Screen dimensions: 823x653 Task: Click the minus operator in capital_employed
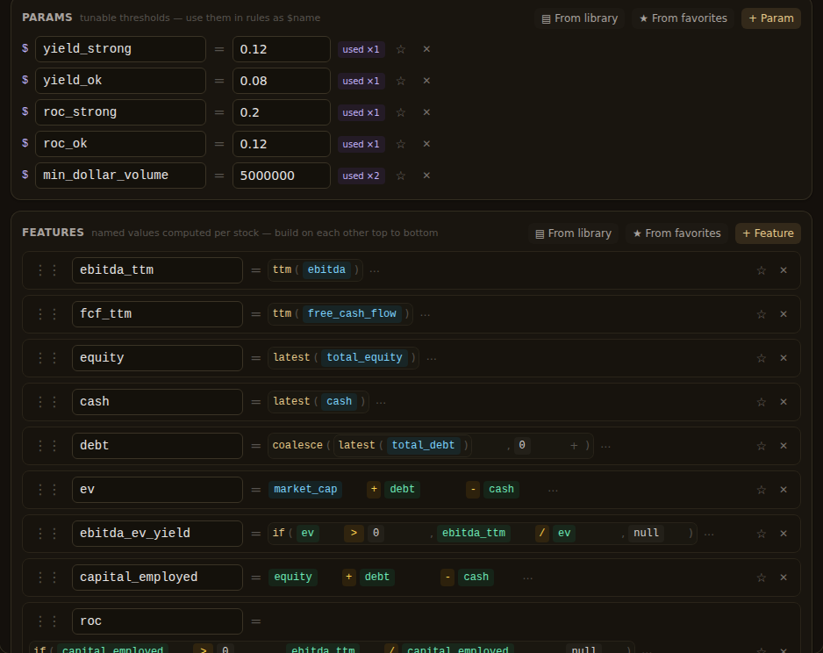click(x=447, y=578)
